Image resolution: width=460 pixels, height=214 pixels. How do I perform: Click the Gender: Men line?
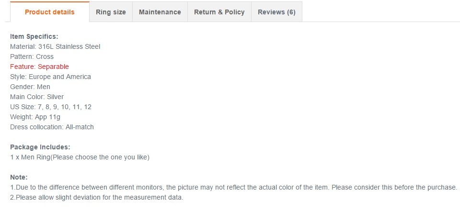[30, 87]
